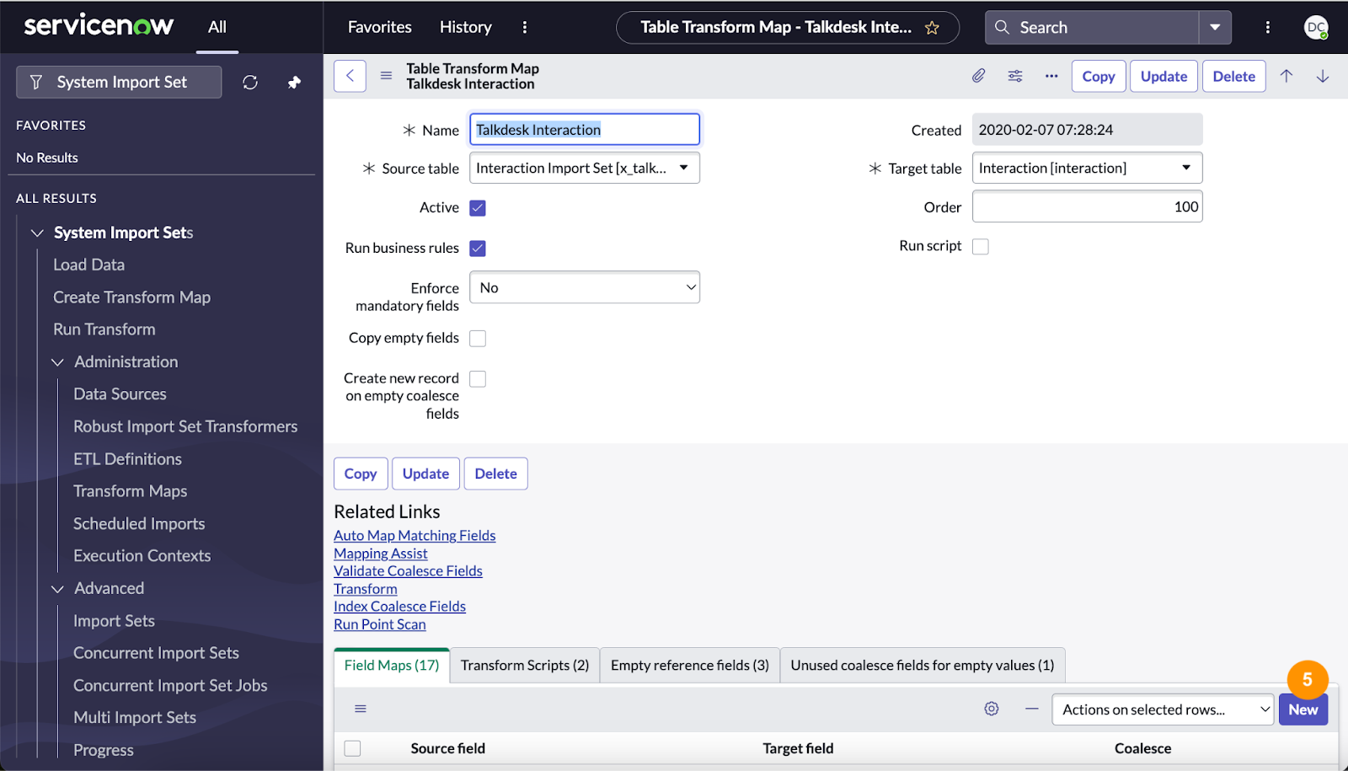Open the Mapping Assist link
This screenshot has height=771, width=1348.
(x=381, y=554)
